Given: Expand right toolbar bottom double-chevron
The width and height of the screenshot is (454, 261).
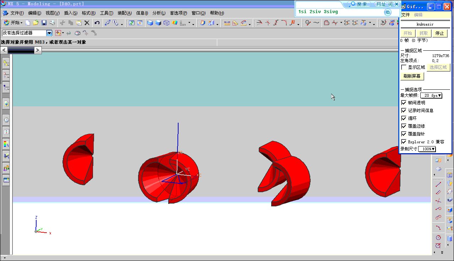Looking at the screenshot, I should click(442, 252).
